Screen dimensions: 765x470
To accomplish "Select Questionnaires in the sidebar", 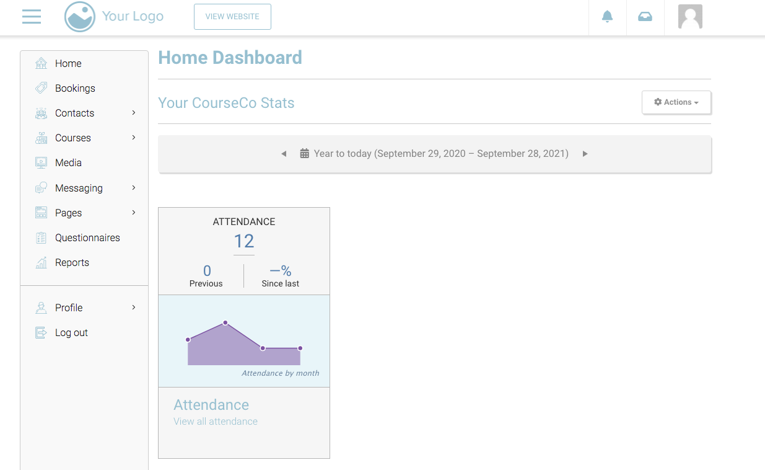I will (x=87, y=237).
